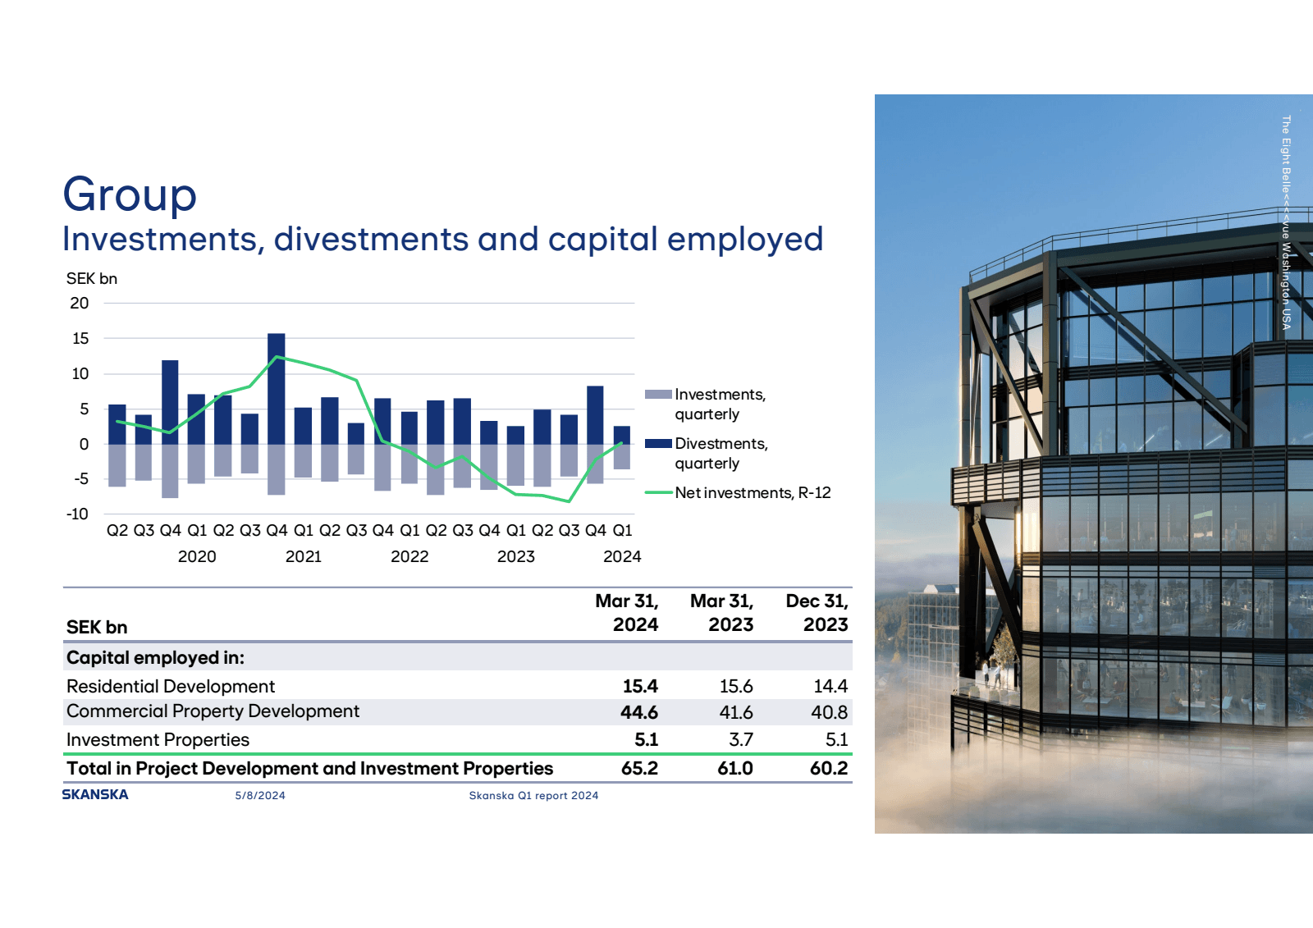Image resolution: width=1313 pixels, height=928 pixels.
Task: Click the '2021' year label on chart axis
Action: (304, 557)
